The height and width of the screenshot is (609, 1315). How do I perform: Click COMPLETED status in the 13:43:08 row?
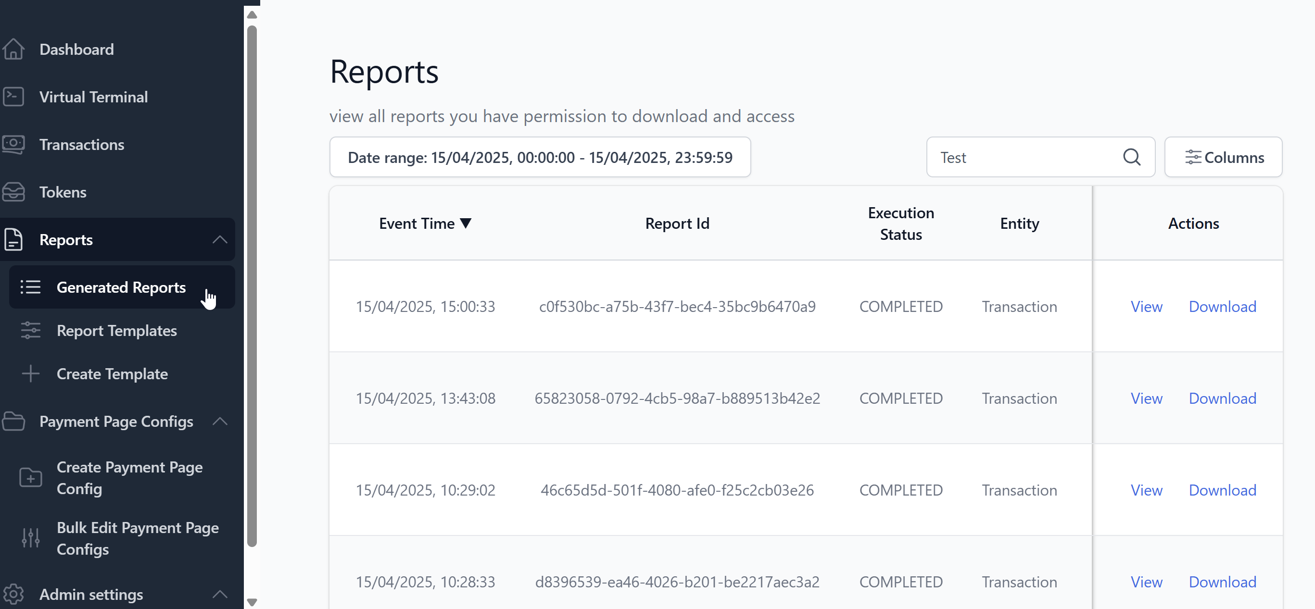[901, 398]
